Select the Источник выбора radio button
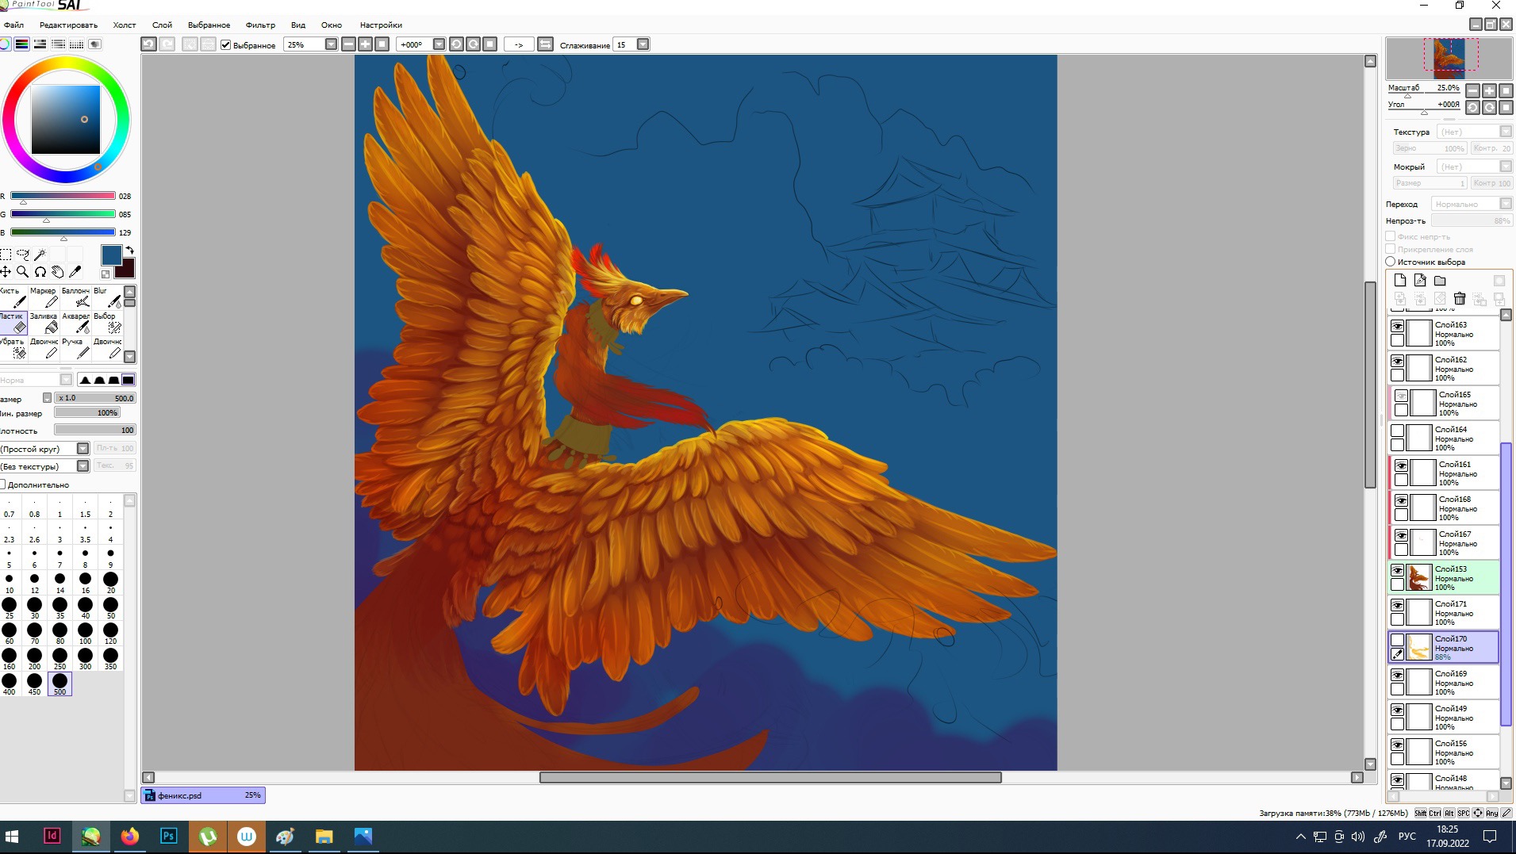This screenshot has height=854, width=1516. [x=1391, y=262]
